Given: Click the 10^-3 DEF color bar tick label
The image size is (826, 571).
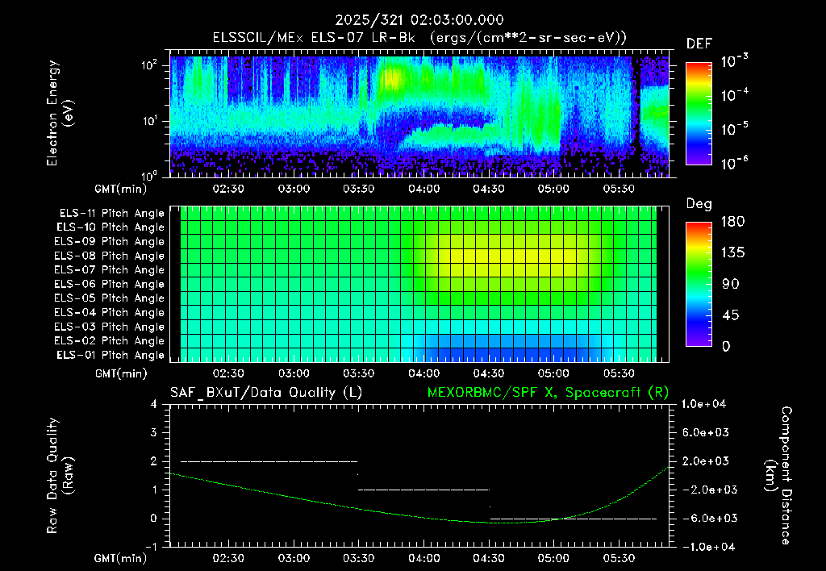Looking at the screenshot, I should point(734,61).
